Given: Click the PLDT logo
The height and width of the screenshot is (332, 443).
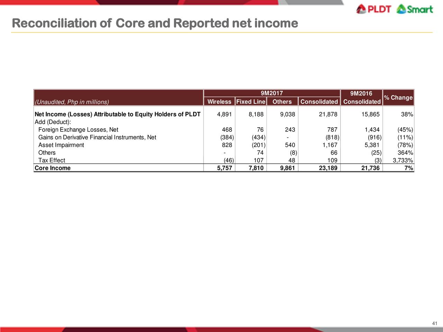Looking at the screenshot, I should click(374, 9).
